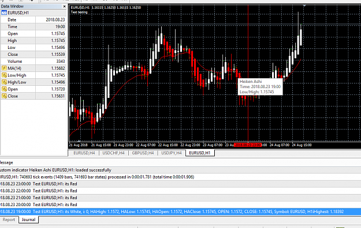
Task: Select the Close row value 1.15539
Action: (58, 55)
